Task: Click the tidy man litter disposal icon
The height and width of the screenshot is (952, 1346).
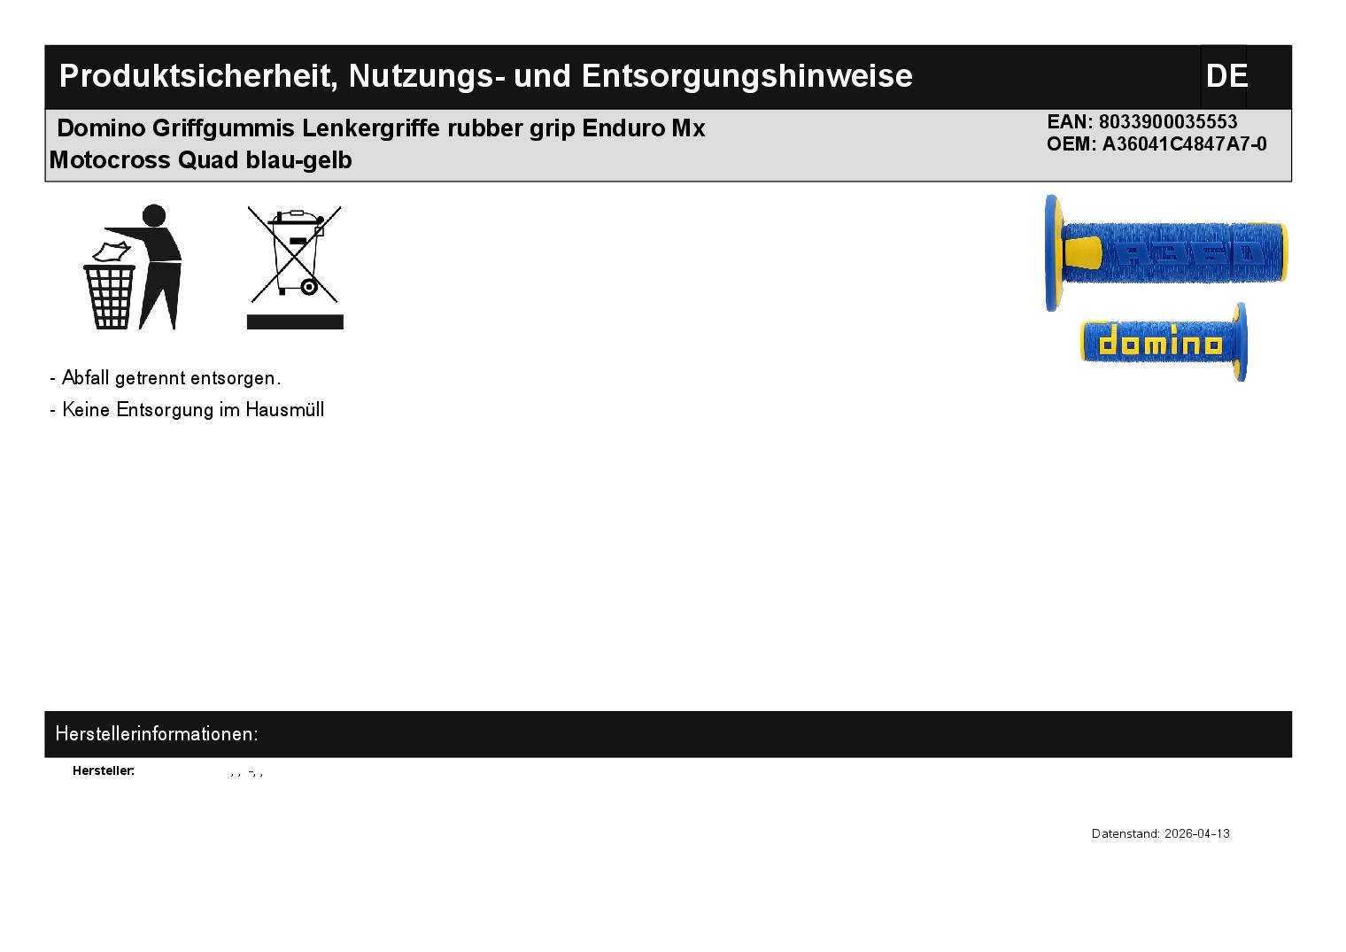Action: (x=133, y=267)
